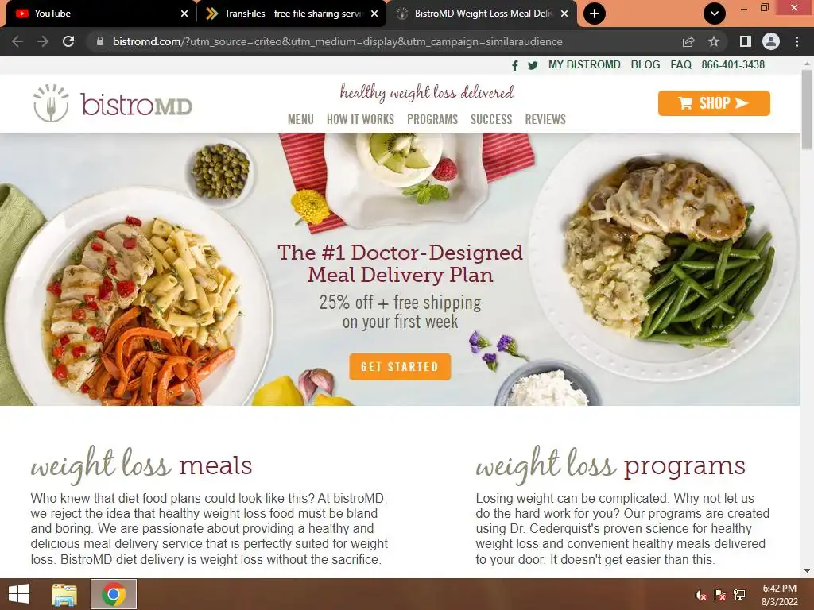Image resolution: width=814 pixels, height=610 pixels.
Task: Open a new tab with the plus button
Action: pos(595,14)
